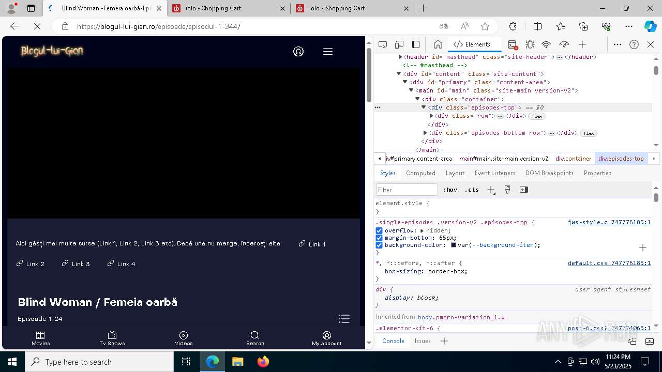The image size is (662, 372).
Task: Collapse div id primary node
Action: click(405, 82)
